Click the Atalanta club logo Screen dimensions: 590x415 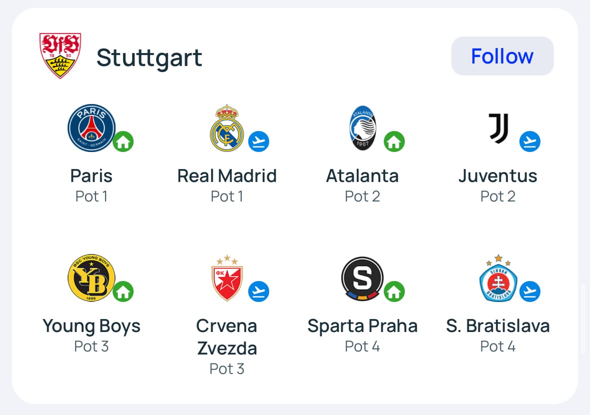(362, 128)
